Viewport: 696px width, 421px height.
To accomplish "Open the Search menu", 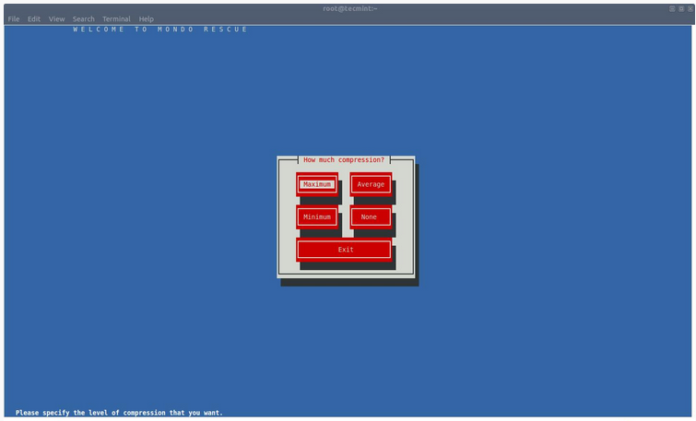I will 84,18.
